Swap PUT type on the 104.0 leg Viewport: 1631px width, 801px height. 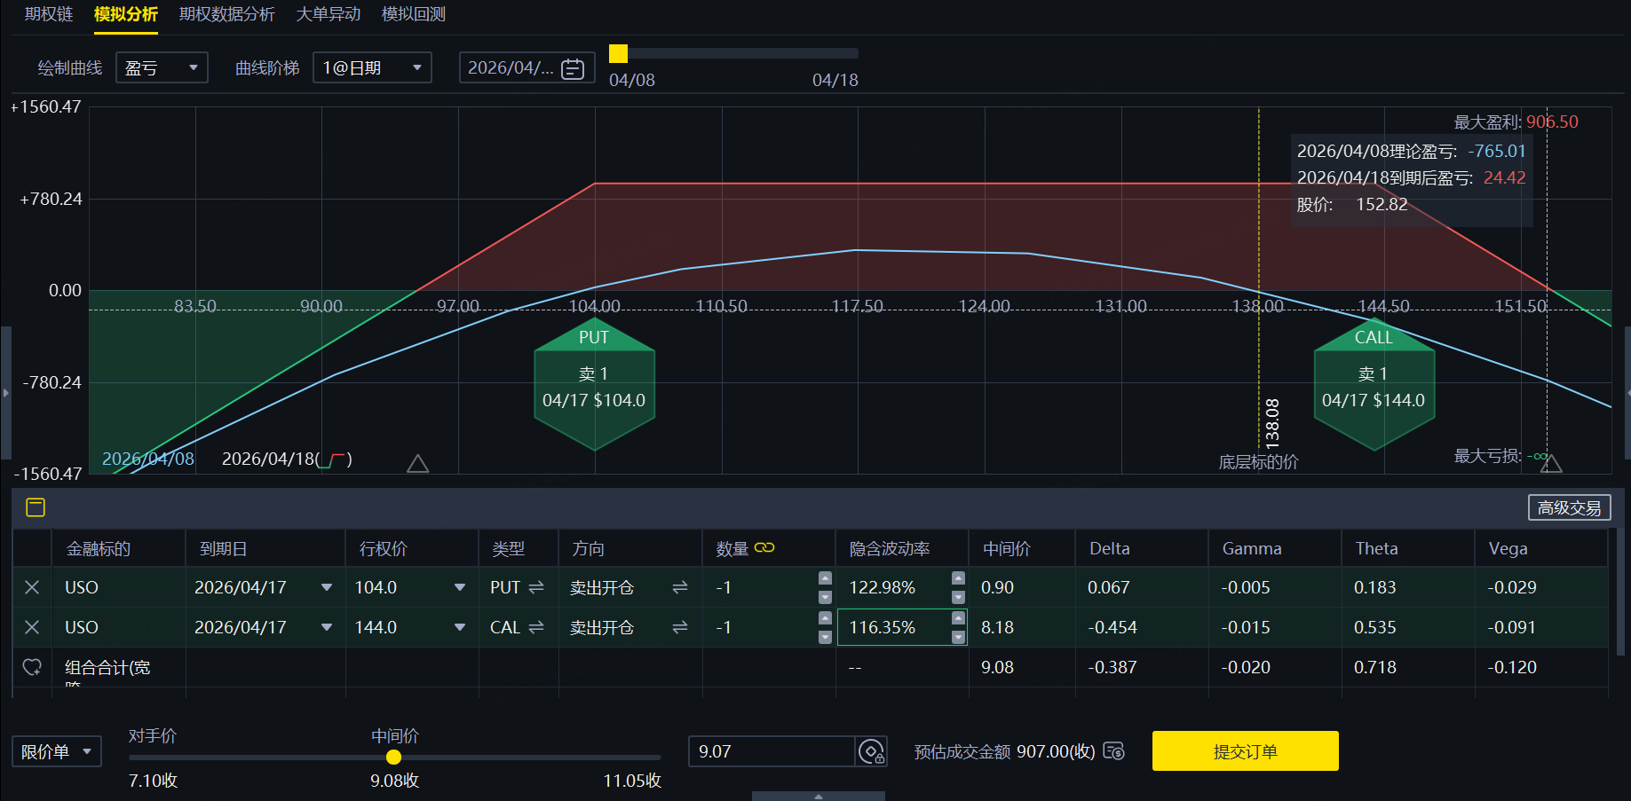click(x=536, y=587)
